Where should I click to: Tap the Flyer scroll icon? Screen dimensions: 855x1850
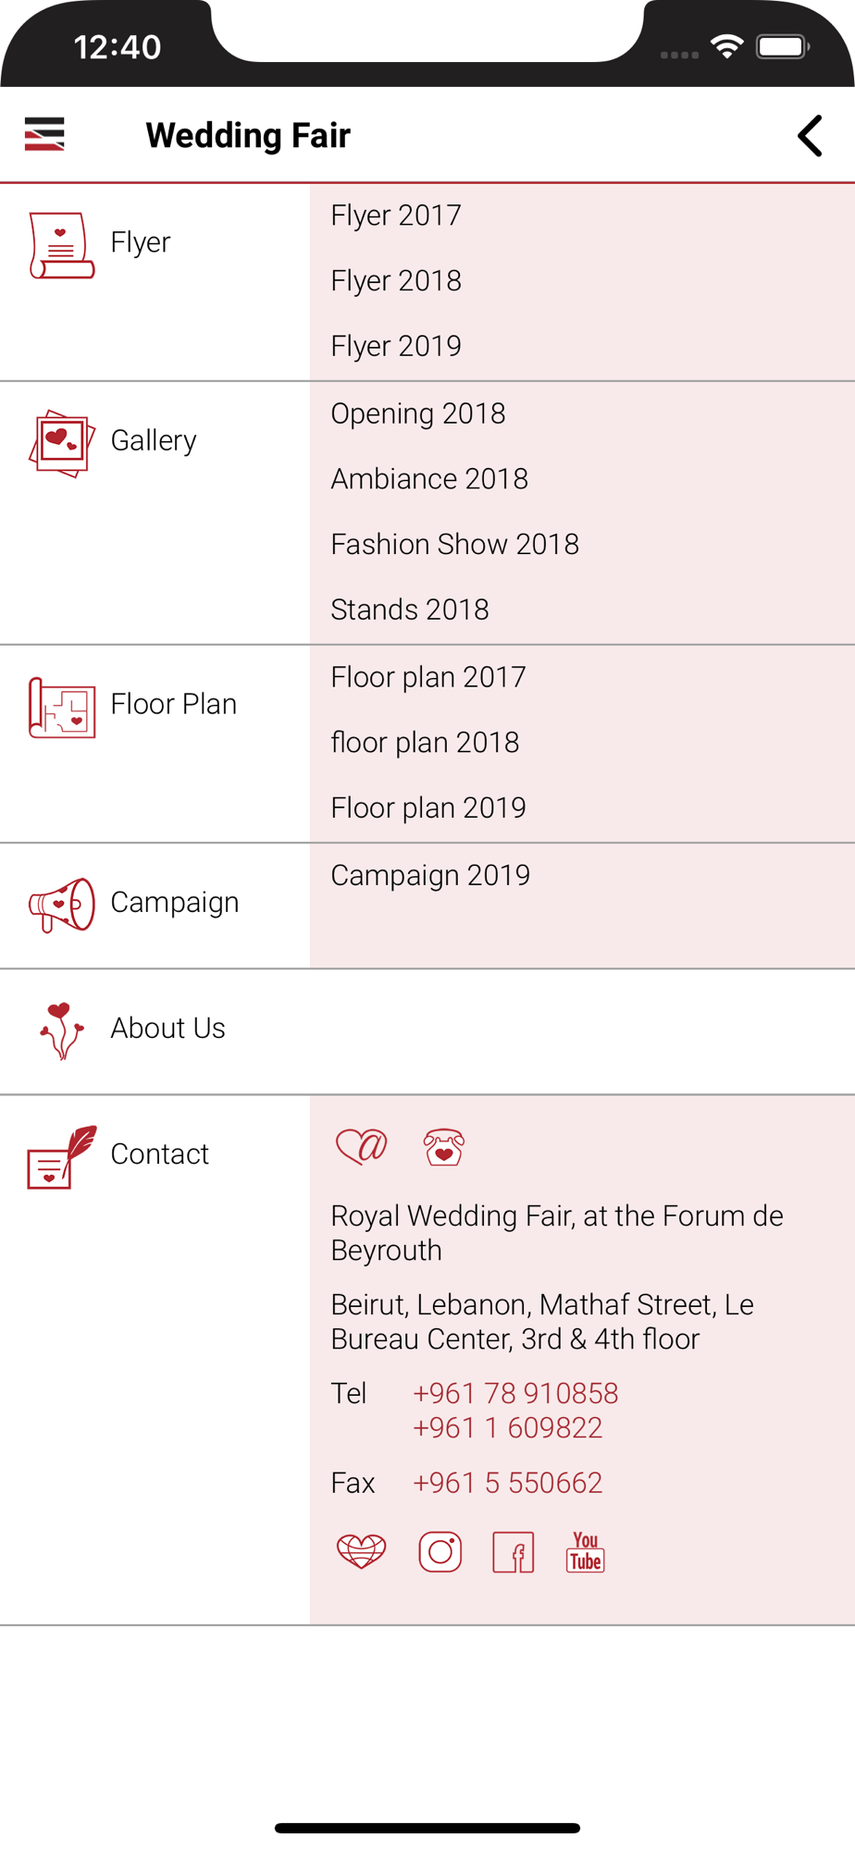click(x=61, y=245)
